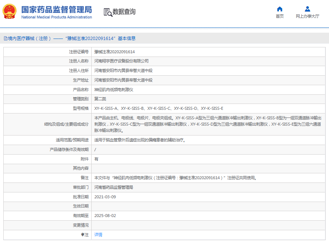Click the national emblem logo

tap(10, 11)
